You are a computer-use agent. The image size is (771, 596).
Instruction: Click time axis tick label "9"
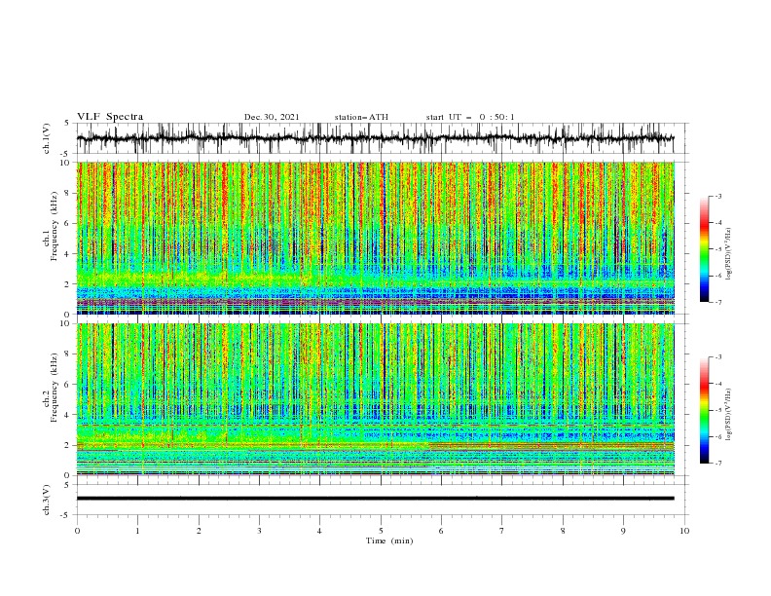click(623, 531)
